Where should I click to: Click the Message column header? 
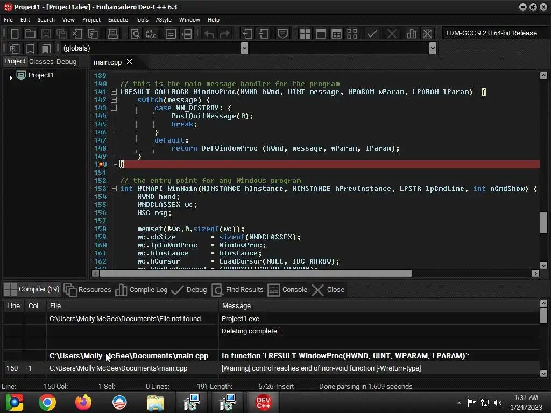(379, 306)
